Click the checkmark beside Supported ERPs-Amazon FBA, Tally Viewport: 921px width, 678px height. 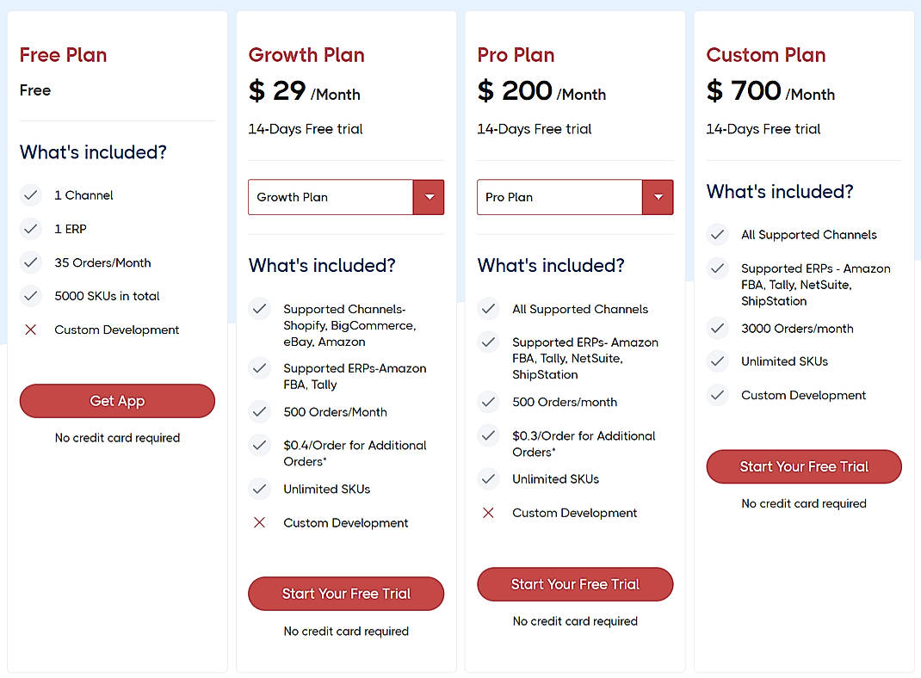point(259,368)
